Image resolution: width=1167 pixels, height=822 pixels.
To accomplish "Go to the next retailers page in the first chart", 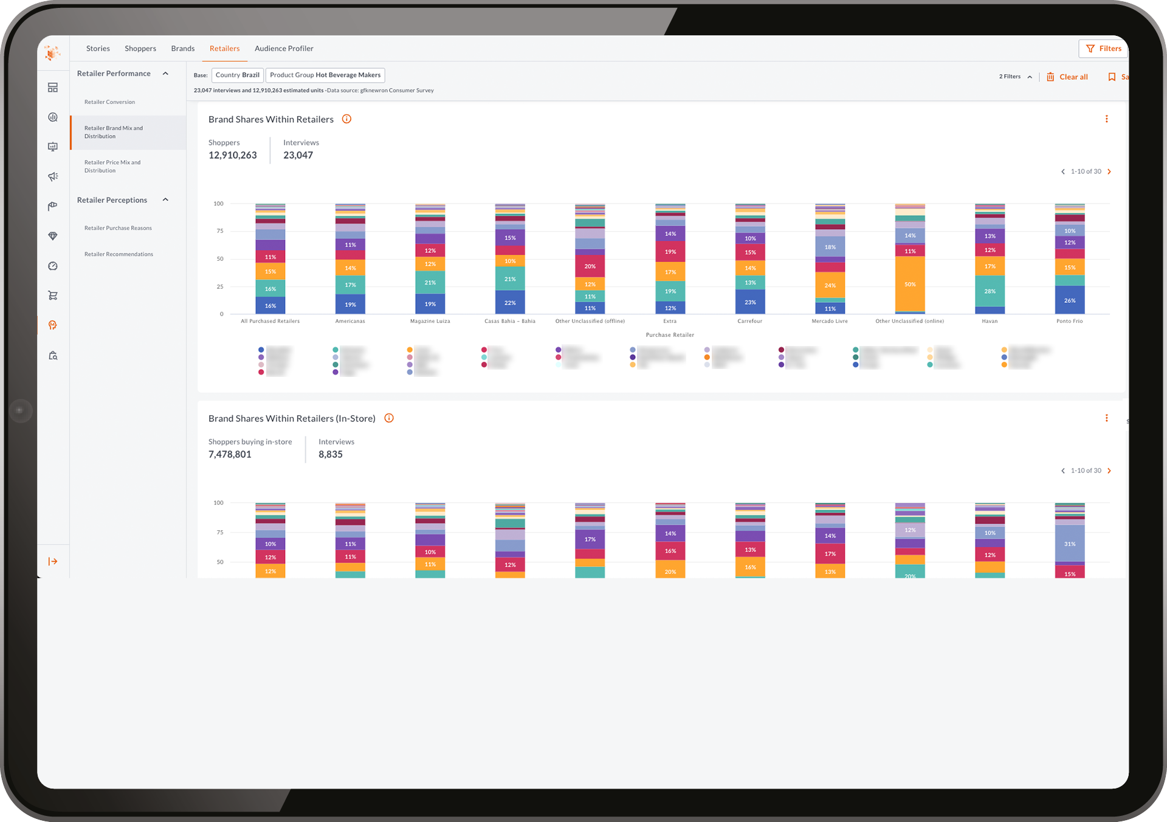I will 1109,171.
